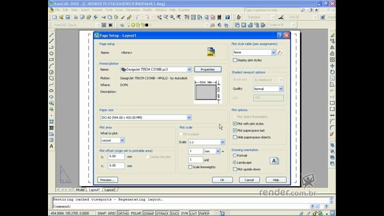Image resolution: width=384 pixels, height=216 pixels.
Task: Uncheck Plot paperspace last
Action: point(235,131)
